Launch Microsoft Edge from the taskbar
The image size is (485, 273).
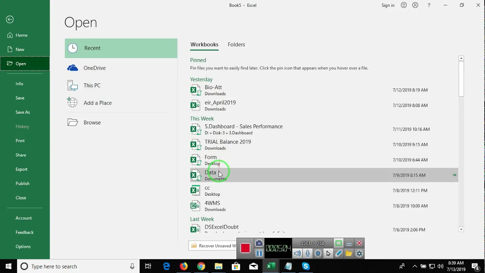[x=166, y=266]
